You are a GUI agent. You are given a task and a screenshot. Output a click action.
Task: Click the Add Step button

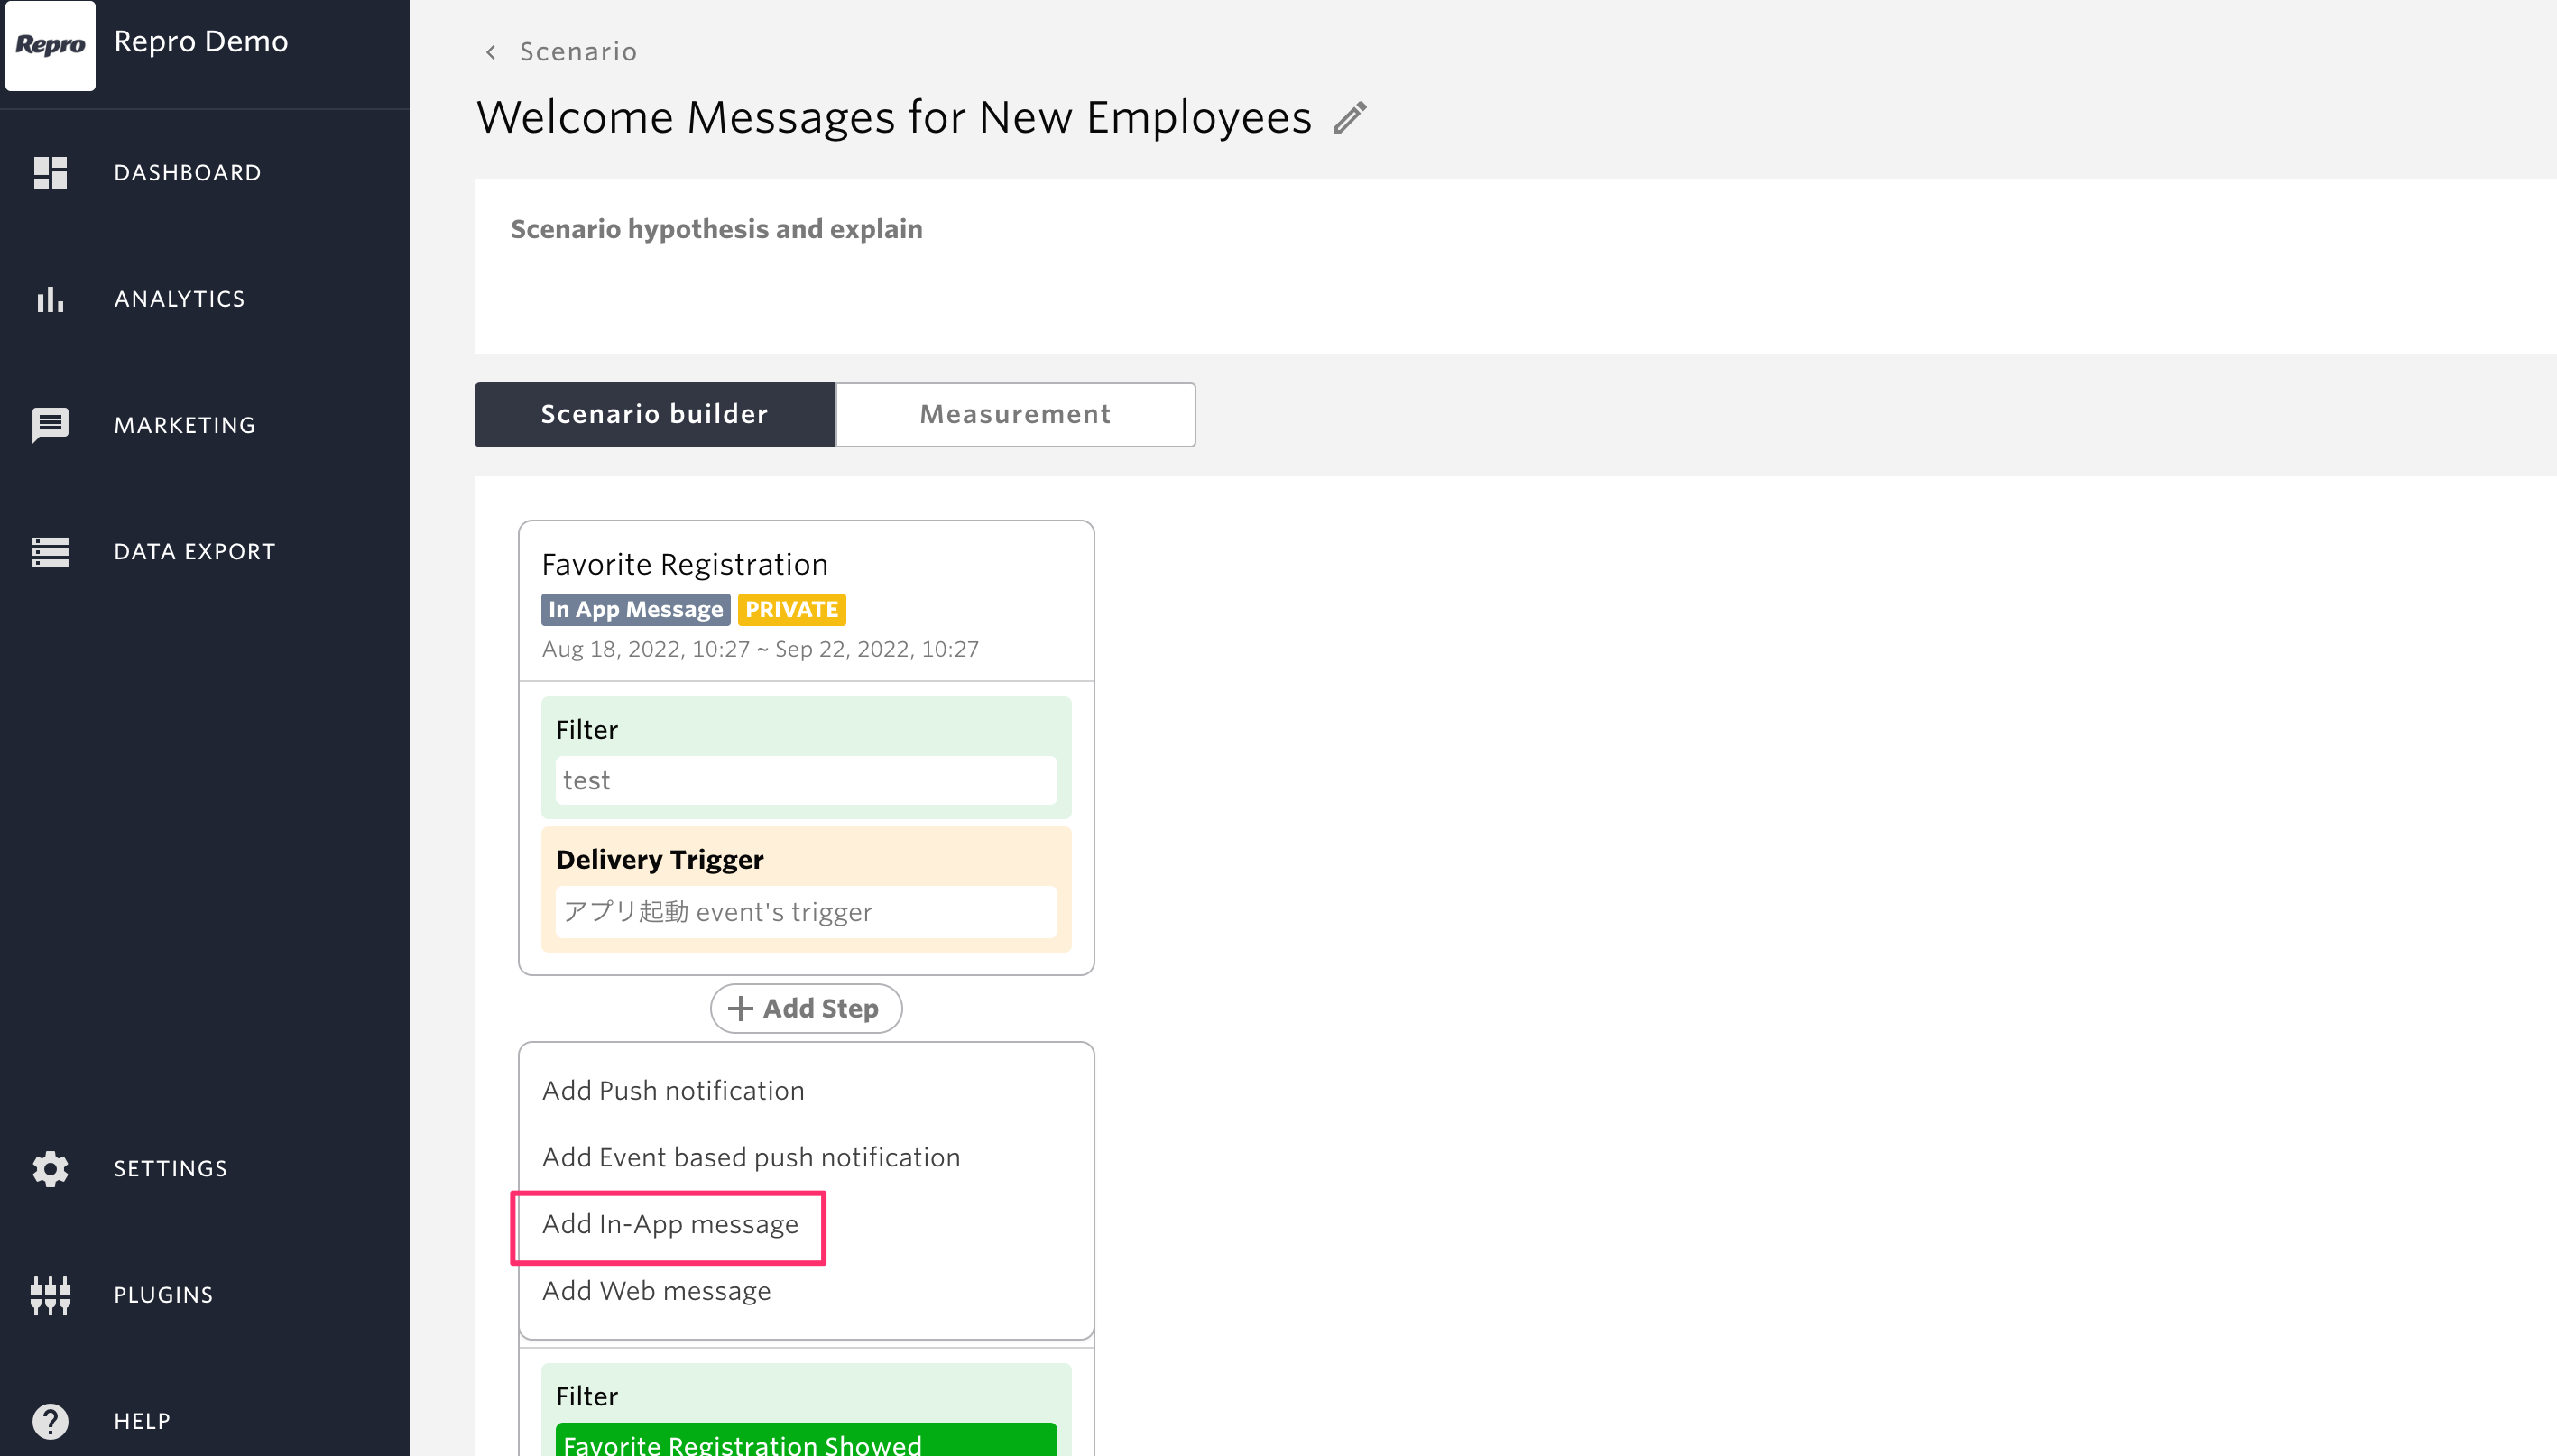tap(806, 1008)
